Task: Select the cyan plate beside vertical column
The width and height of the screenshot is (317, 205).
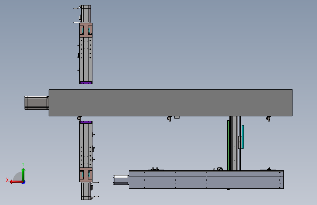Action: point(243,136)
